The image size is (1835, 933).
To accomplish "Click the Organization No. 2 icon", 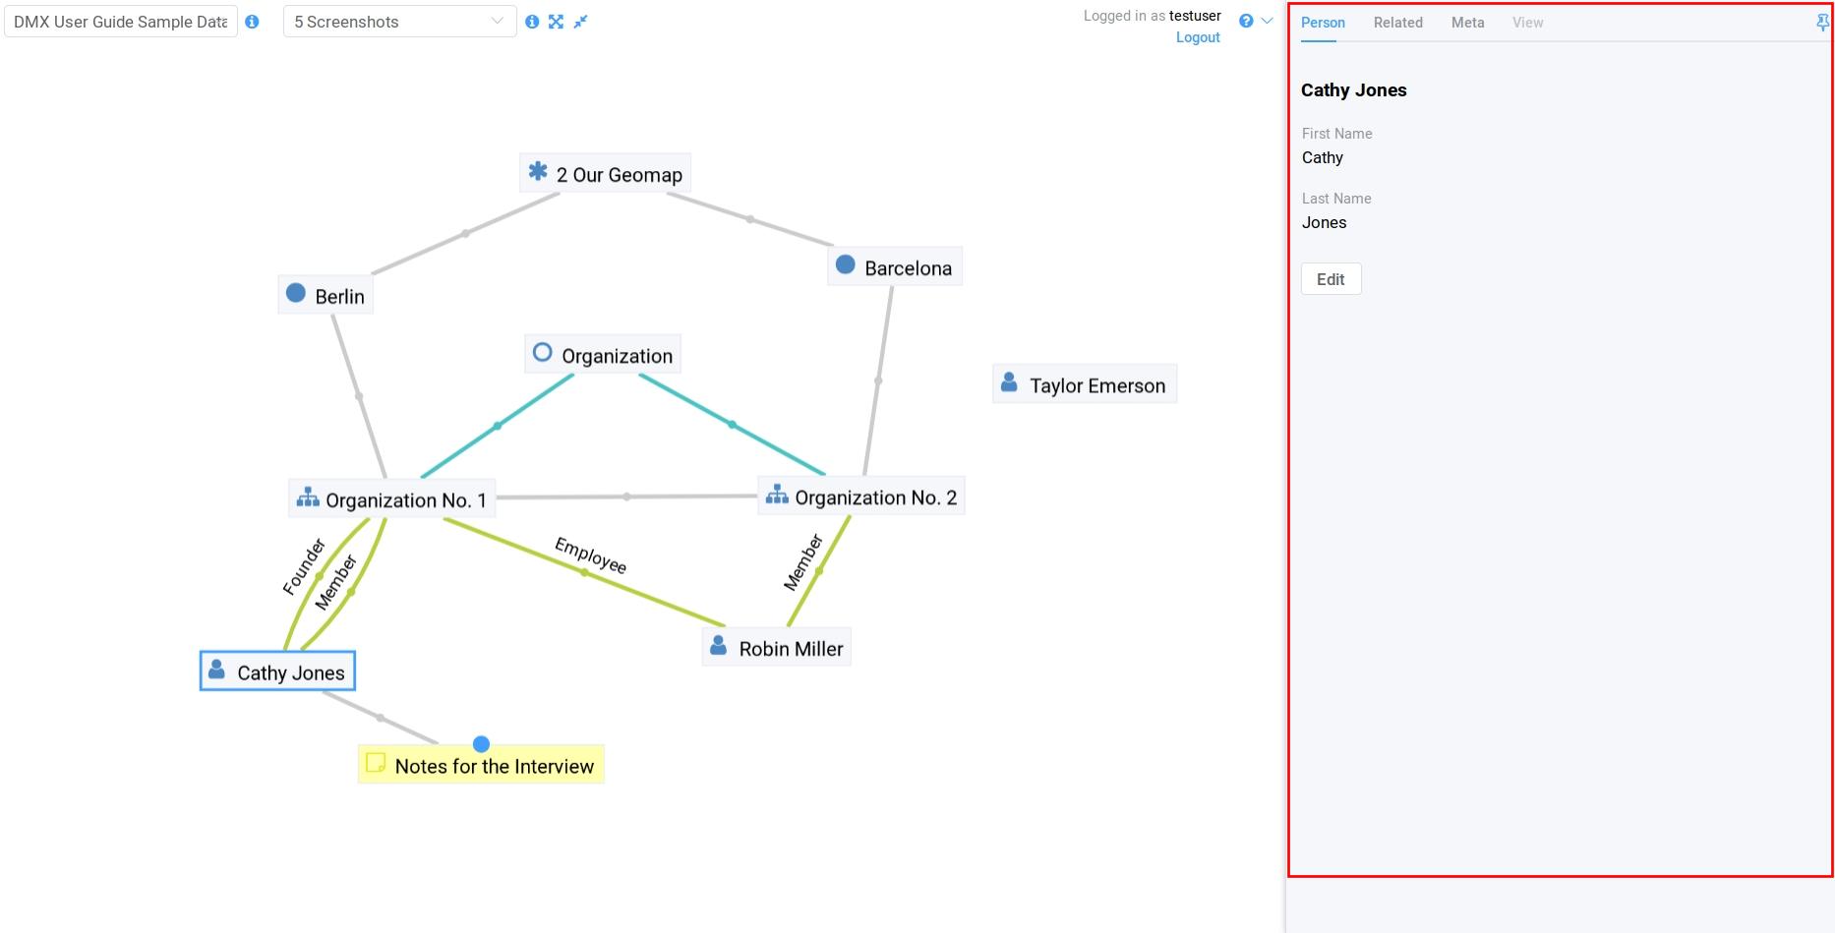I will tap(777, 496).
